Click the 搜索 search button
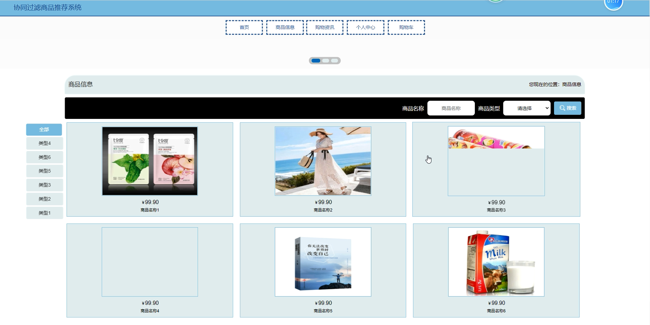This screenshot has height=325, width=650. pos(567,108)
